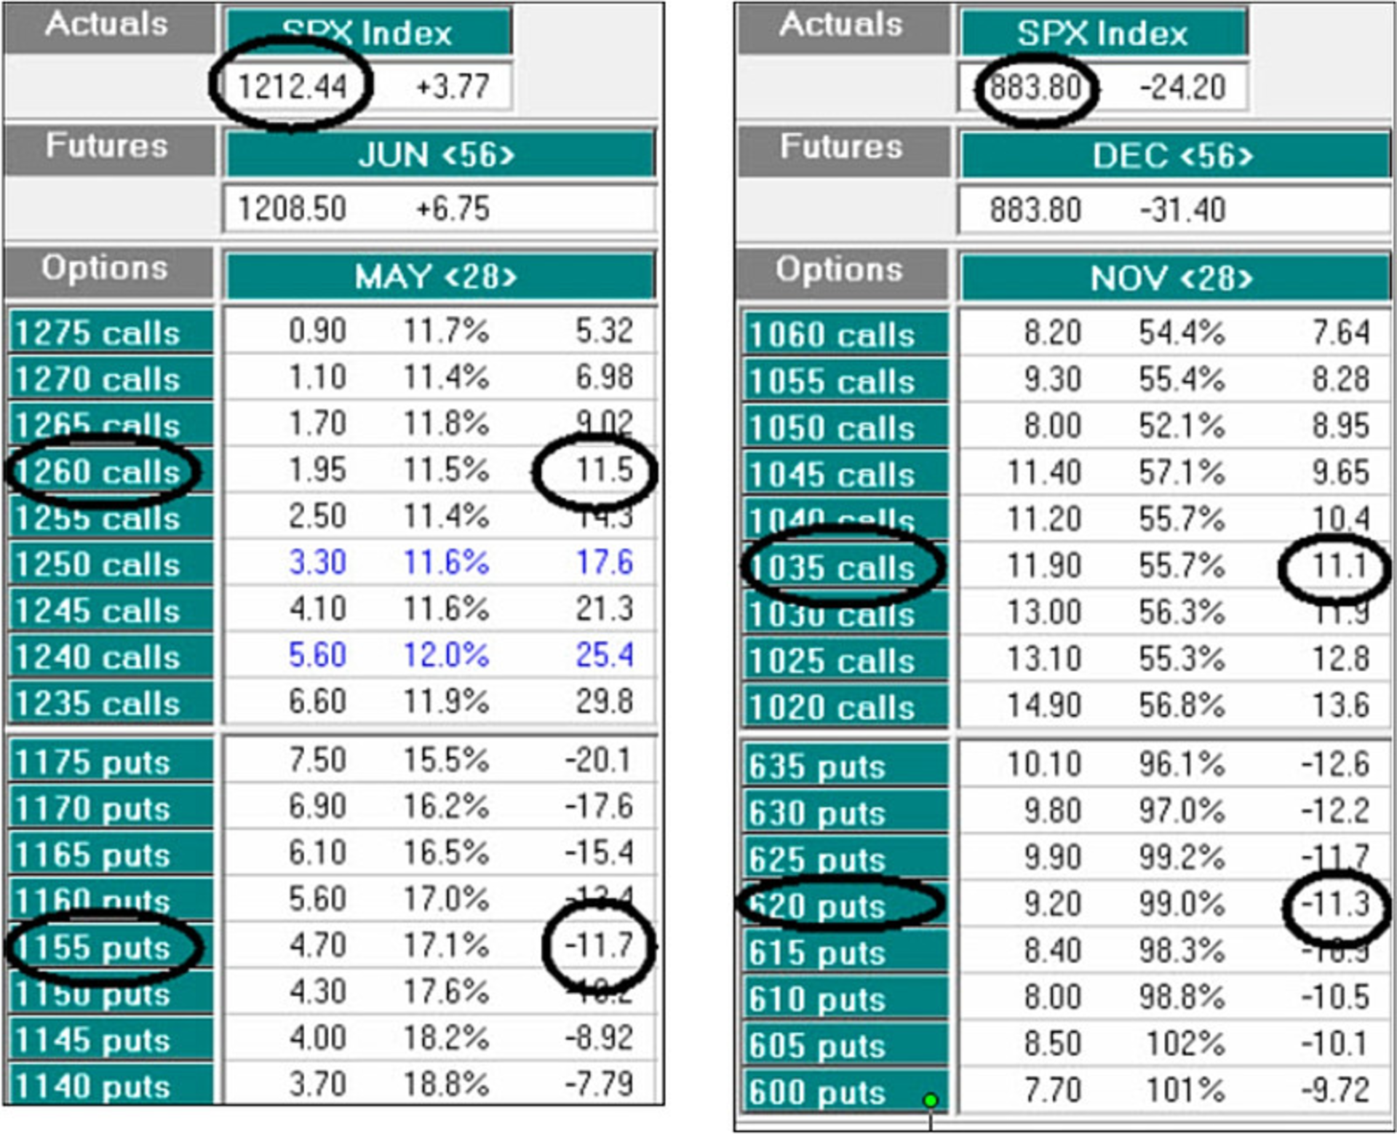Click the right SPX Index header
This screenshot has width=1397, height=1134.
click(1103, 33)
